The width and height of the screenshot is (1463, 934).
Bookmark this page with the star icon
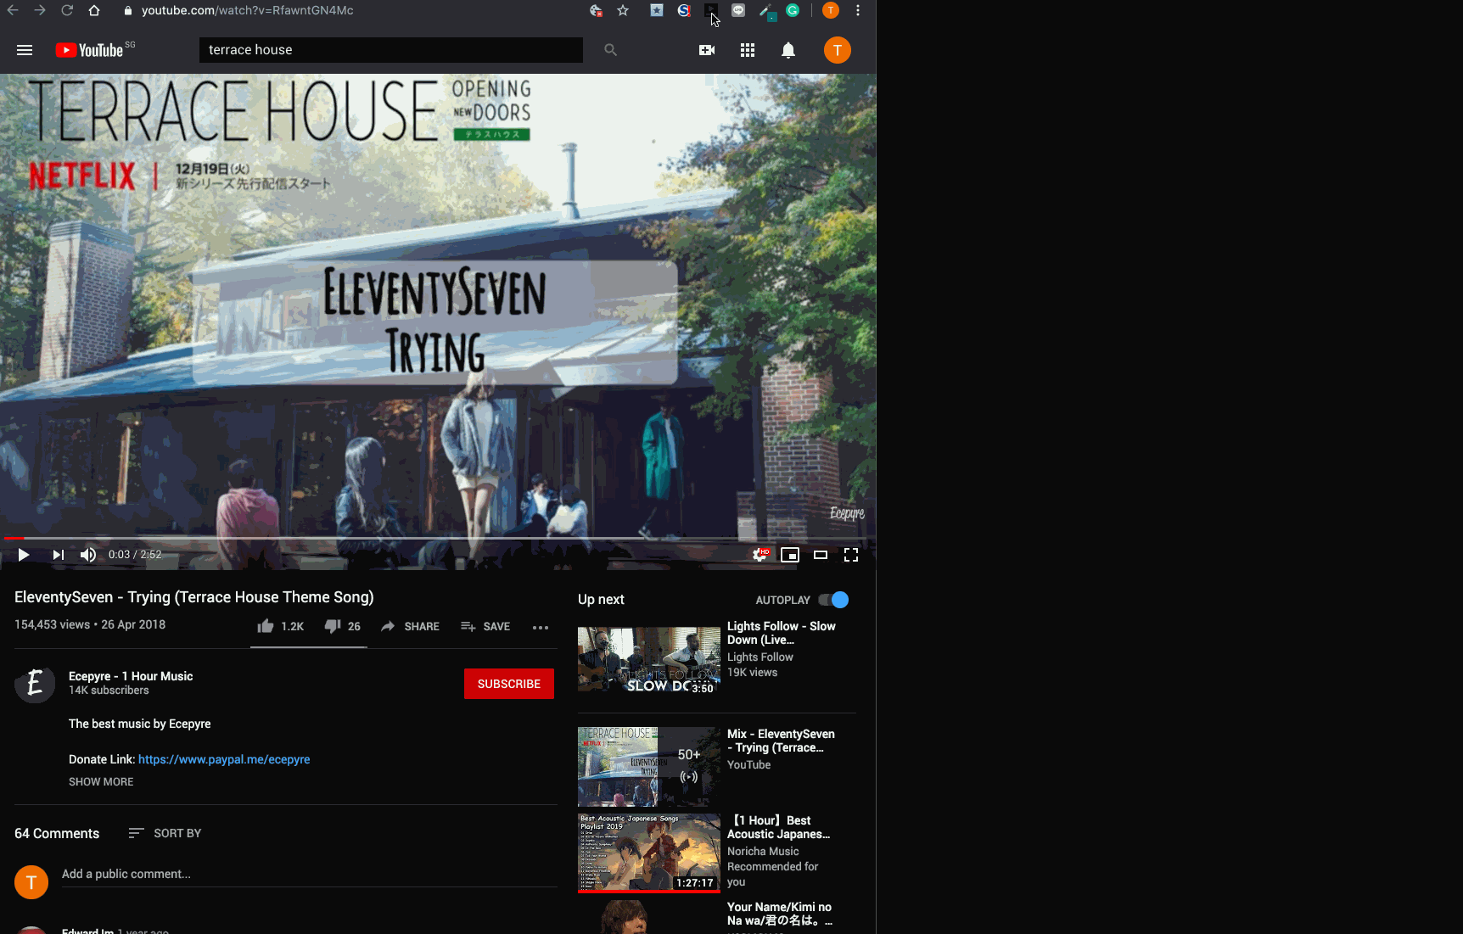pos(623,10)
